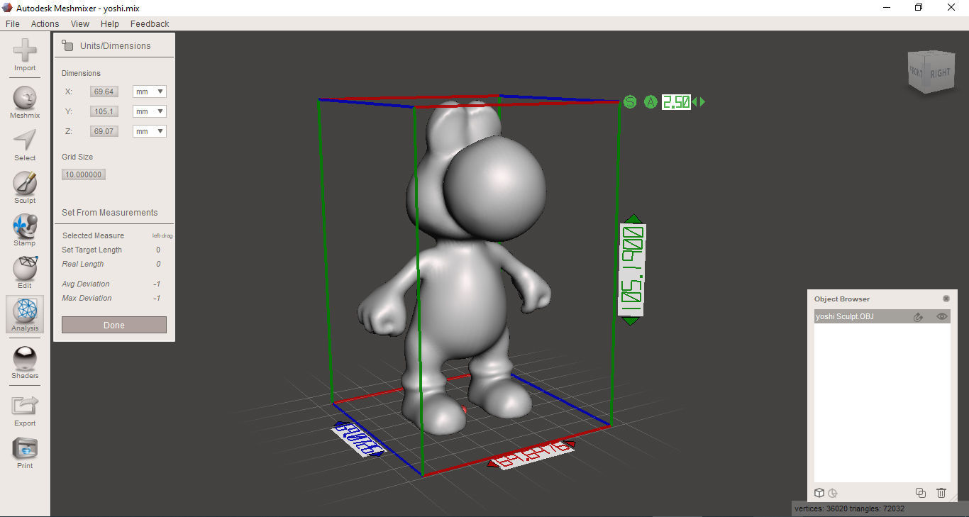Click the X dimension field 69.64

tap(104, 91)
